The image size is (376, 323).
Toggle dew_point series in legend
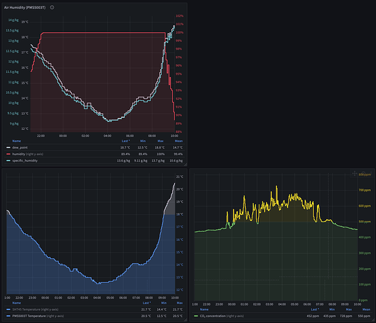[x=20, y=147]
